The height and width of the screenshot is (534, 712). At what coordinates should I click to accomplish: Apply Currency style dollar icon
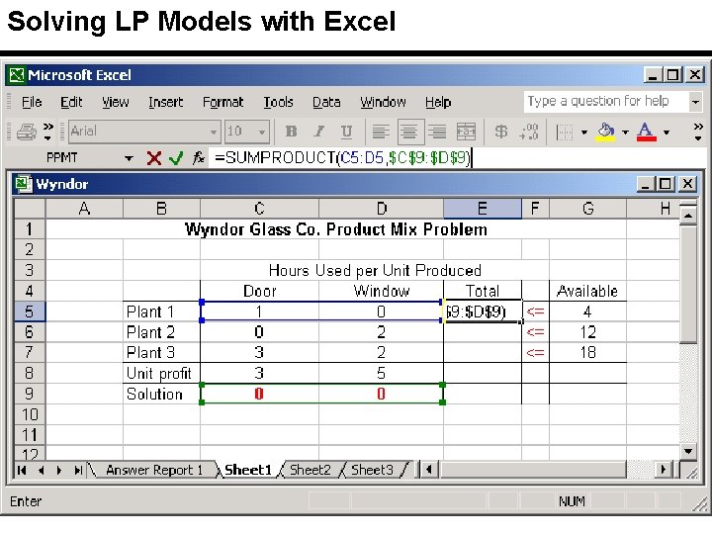tap(501, 132)
